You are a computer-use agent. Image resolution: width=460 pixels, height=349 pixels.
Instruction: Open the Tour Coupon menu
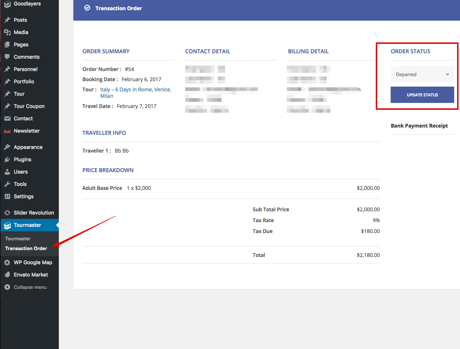click(x=29, y=106)
